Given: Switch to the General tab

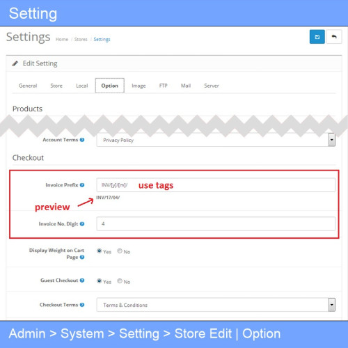Looking at the screenshot, I should pos(28,86).
